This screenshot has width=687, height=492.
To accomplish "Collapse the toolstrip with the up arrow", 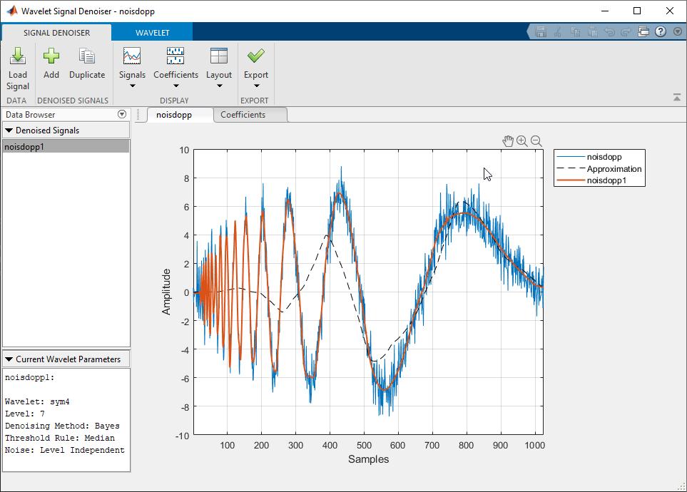I will [676, 97].
